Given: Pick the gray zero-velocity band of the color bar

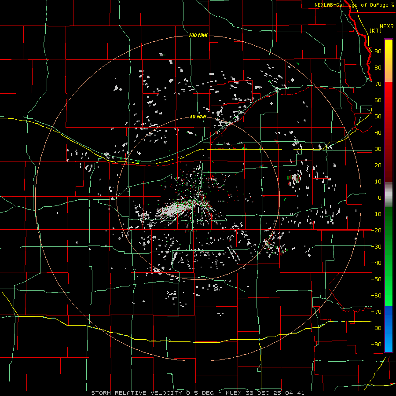Looking at the screenshot, I should (389, 195).
